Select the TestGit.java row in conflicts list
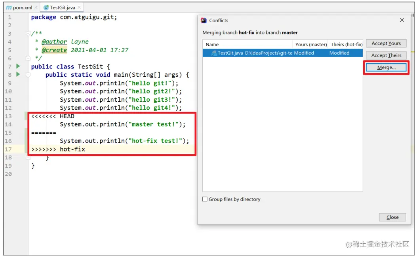Image resolution: width=417 pixels, height=256 pixels. coord(282,53)
